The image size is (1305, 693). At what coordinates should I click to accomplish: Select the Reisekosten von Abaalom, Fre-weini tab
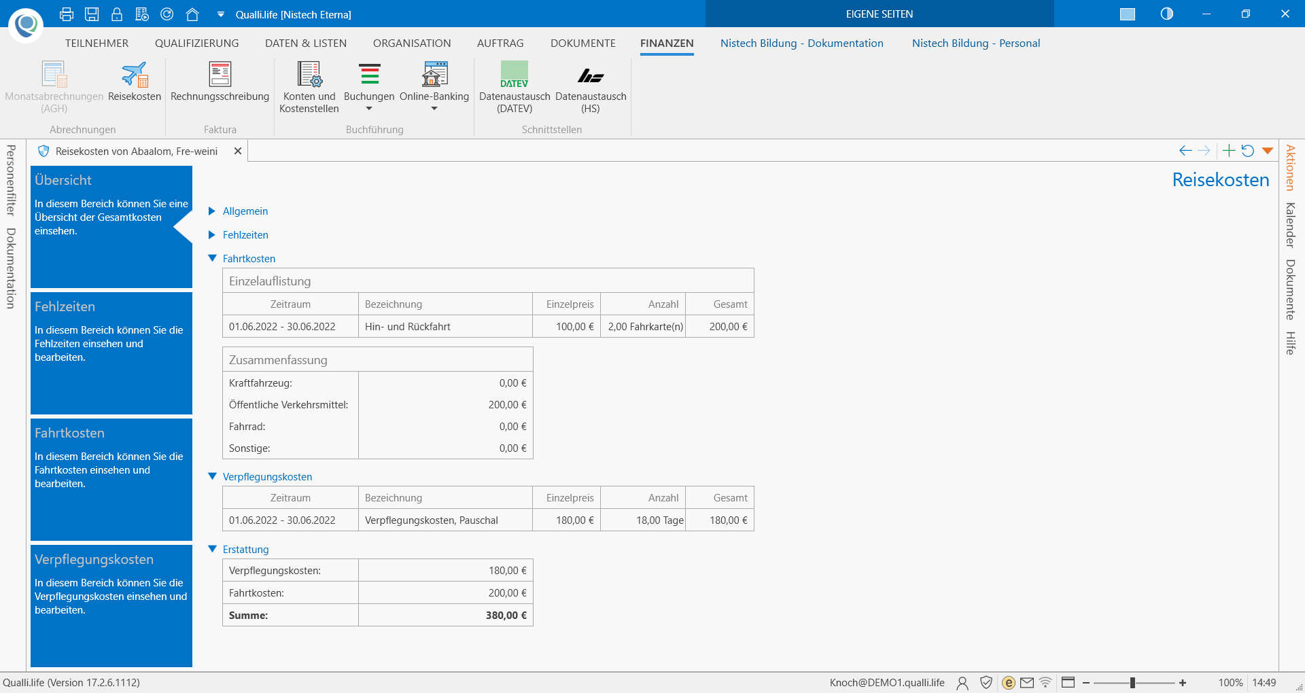pos(137,151)
